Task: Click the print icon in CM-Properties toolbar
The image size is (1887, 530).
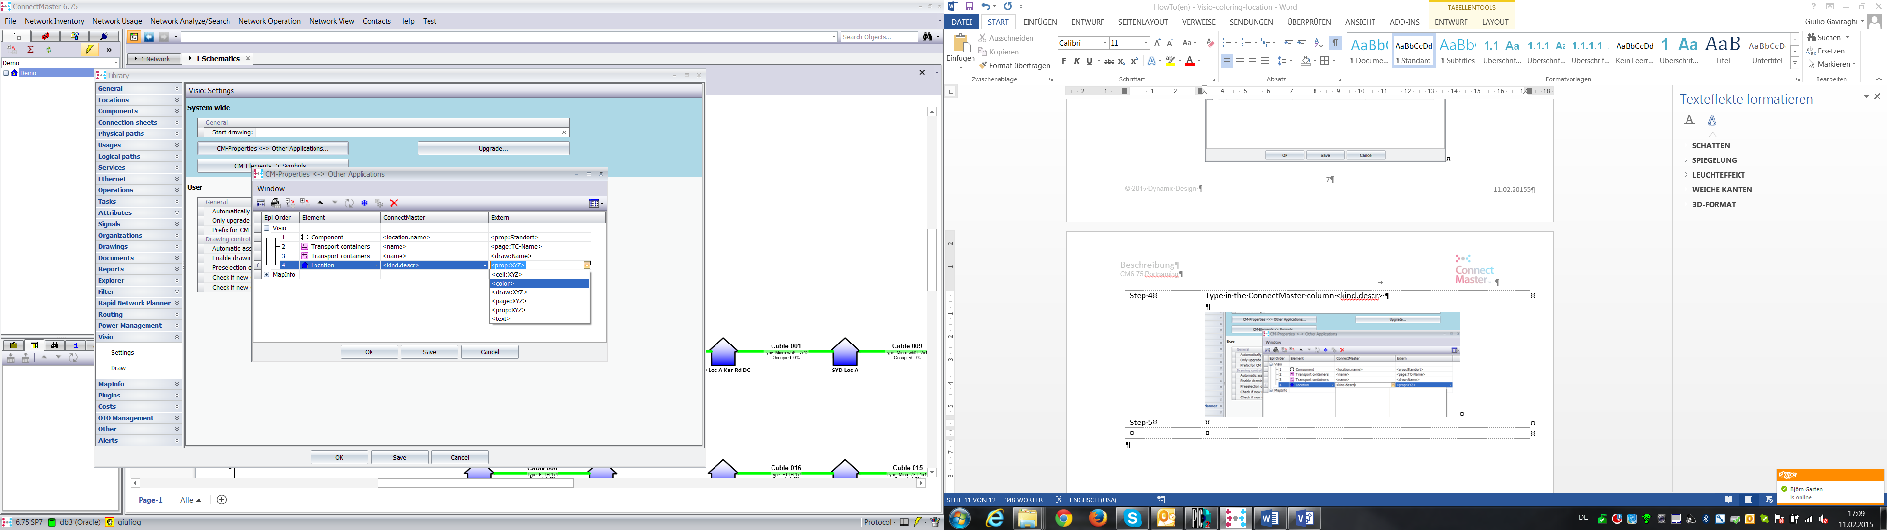Action: (275, 203)
